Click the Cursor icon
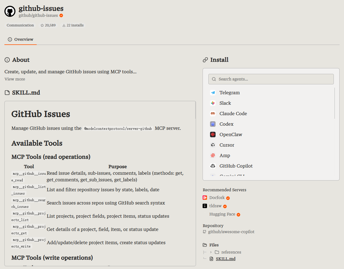 pos(213,145)
